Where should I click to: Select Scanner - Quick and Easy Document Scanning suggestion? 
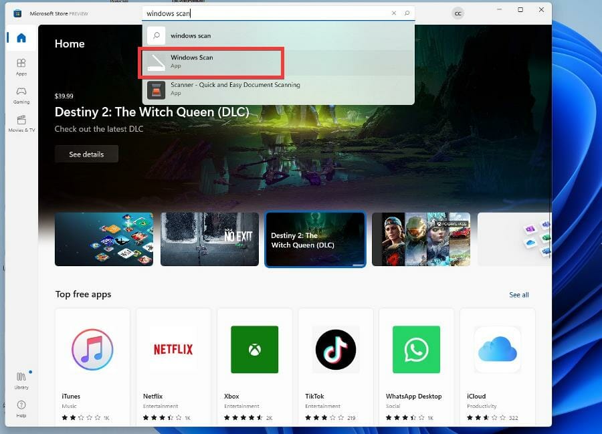(x=278, y=89)
